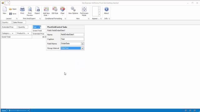Open the Group Interval dropdown

(x=82, y=48)
